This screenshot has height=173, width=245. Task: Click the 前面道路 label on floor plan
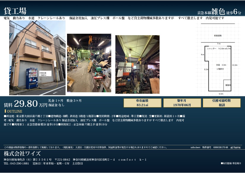tap(218, 36)
